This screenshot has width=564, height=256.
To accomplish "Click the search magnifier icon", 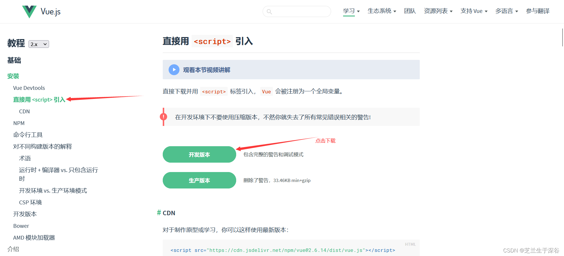I will coord(269,12).
